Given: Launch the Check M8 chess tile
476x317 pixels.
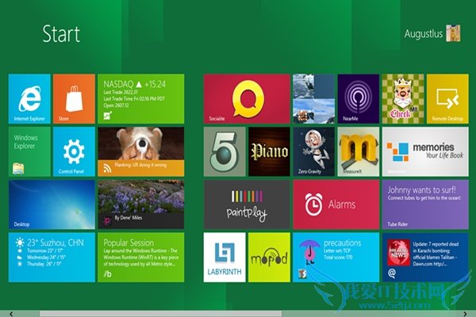Looking at the screenshot, I should (403, 98).
